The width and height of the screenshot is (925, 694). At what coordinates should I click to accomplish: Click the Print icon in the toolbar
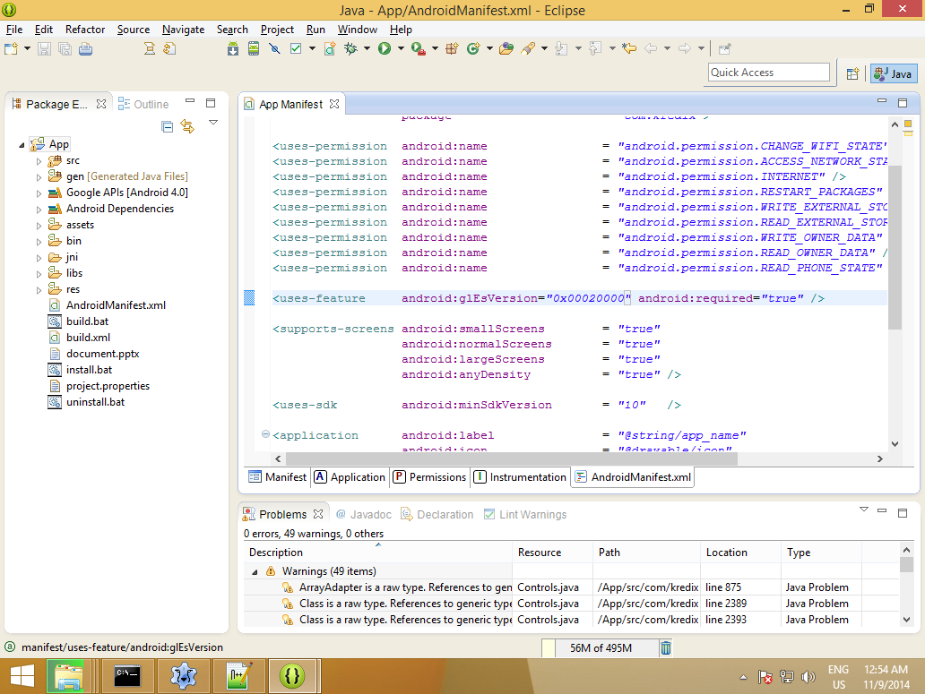(85, 49)
